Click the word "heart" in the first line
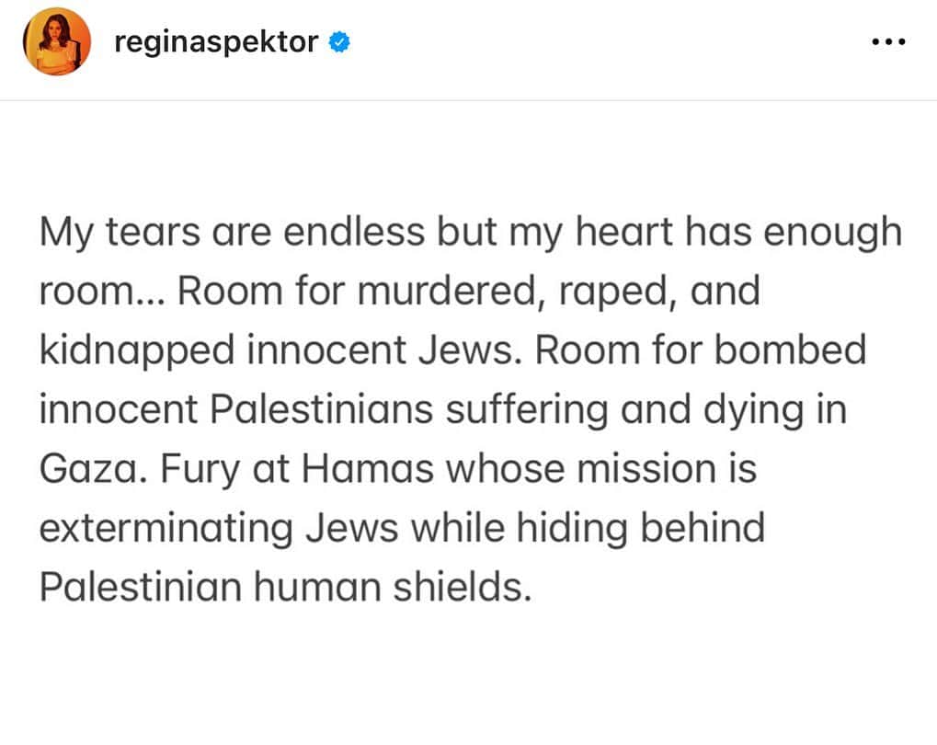Image resolution: width=937 pixels, height=745 pixels. tap(623, 231)
